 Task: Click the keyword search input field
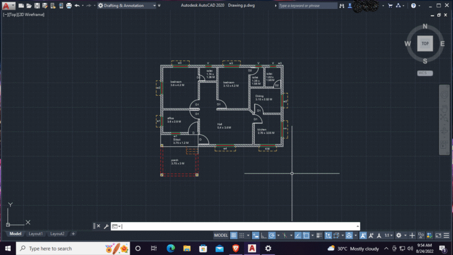click(x=307, y=6)
